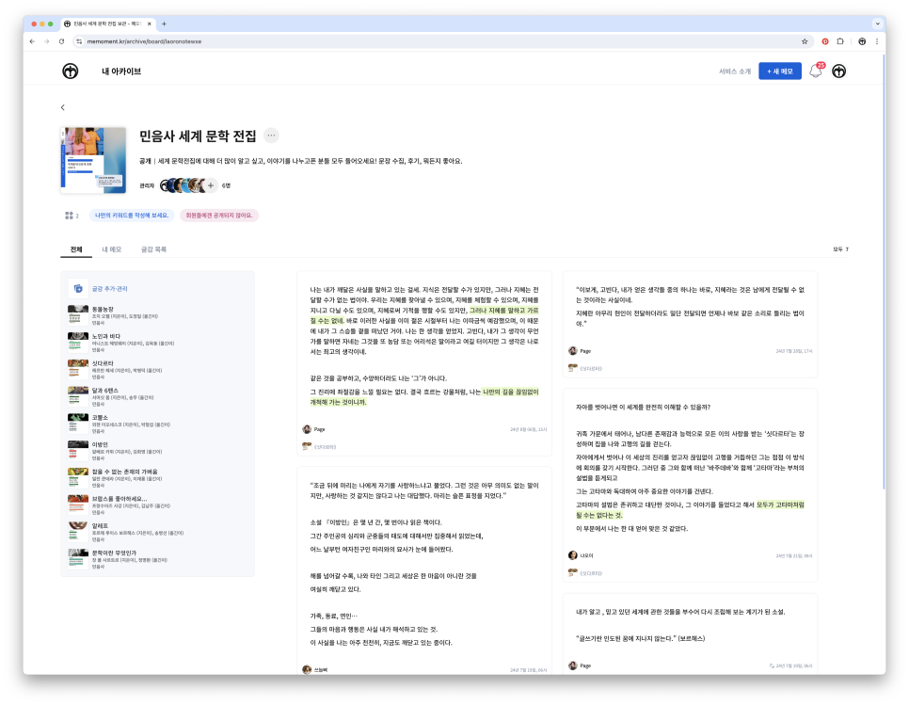Click the keyword grid icon
Image resolution: width=909 pixels, height=705 pixels.
point(69,216)
